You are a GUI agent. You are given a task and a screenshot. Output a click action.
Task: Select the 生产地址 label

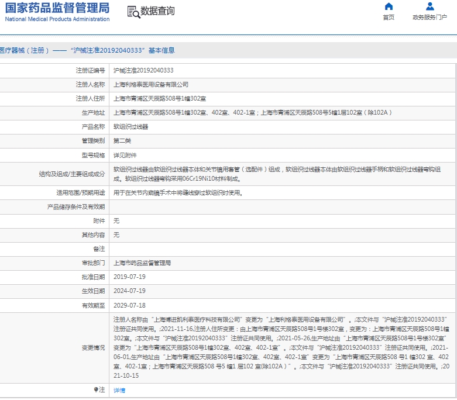93,113
